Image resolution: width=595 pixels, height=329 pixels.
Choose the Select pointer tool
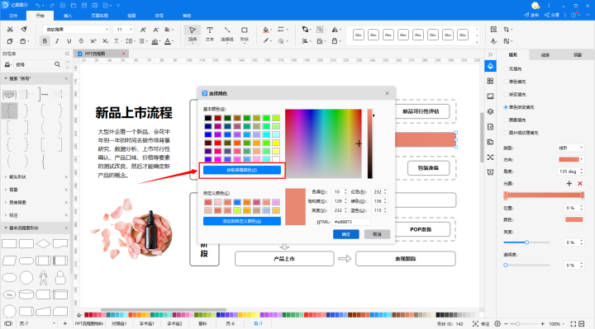(193, 34)
